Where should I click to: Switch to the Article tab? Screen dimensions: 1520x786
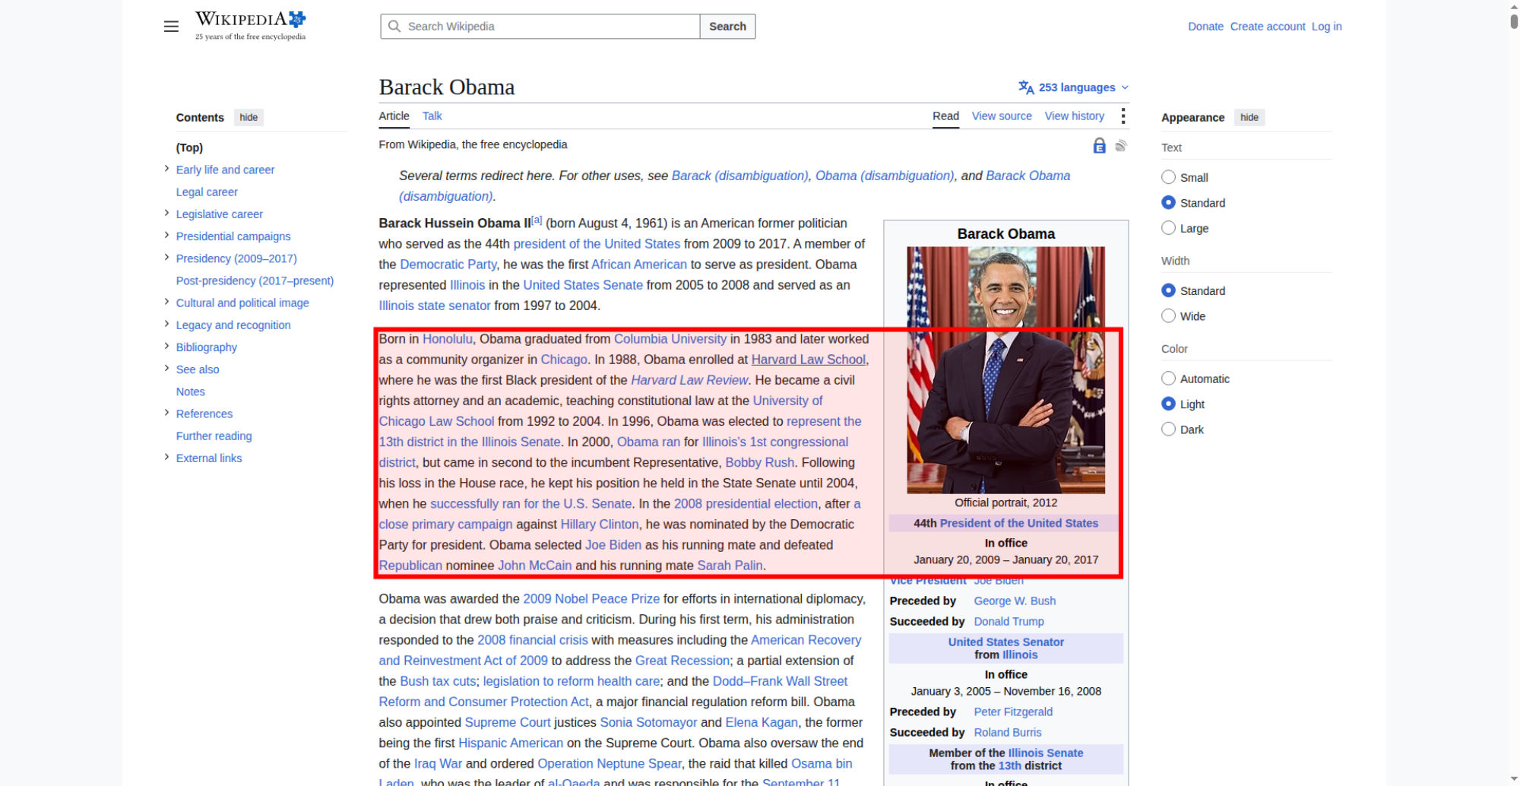394,116
